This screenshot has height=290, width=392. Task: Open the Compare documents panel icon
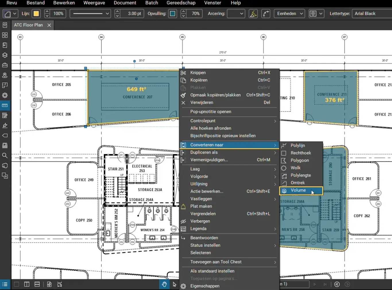click(5, 176)
